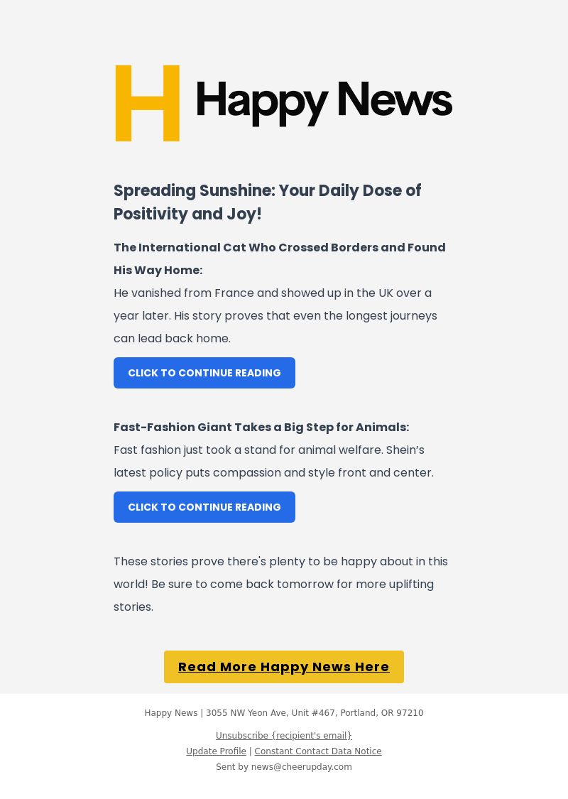The height and width of the screenshot is (799, 568).
Task: Click the news@cheerupday.com sender address
Action: coord(301,767)
